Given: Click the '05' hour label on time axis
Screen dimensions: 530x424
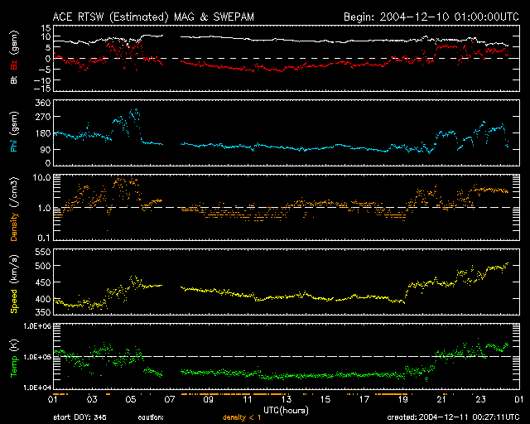Looking at the screenshot, I should pyautogui.click(x=131, y=399).
